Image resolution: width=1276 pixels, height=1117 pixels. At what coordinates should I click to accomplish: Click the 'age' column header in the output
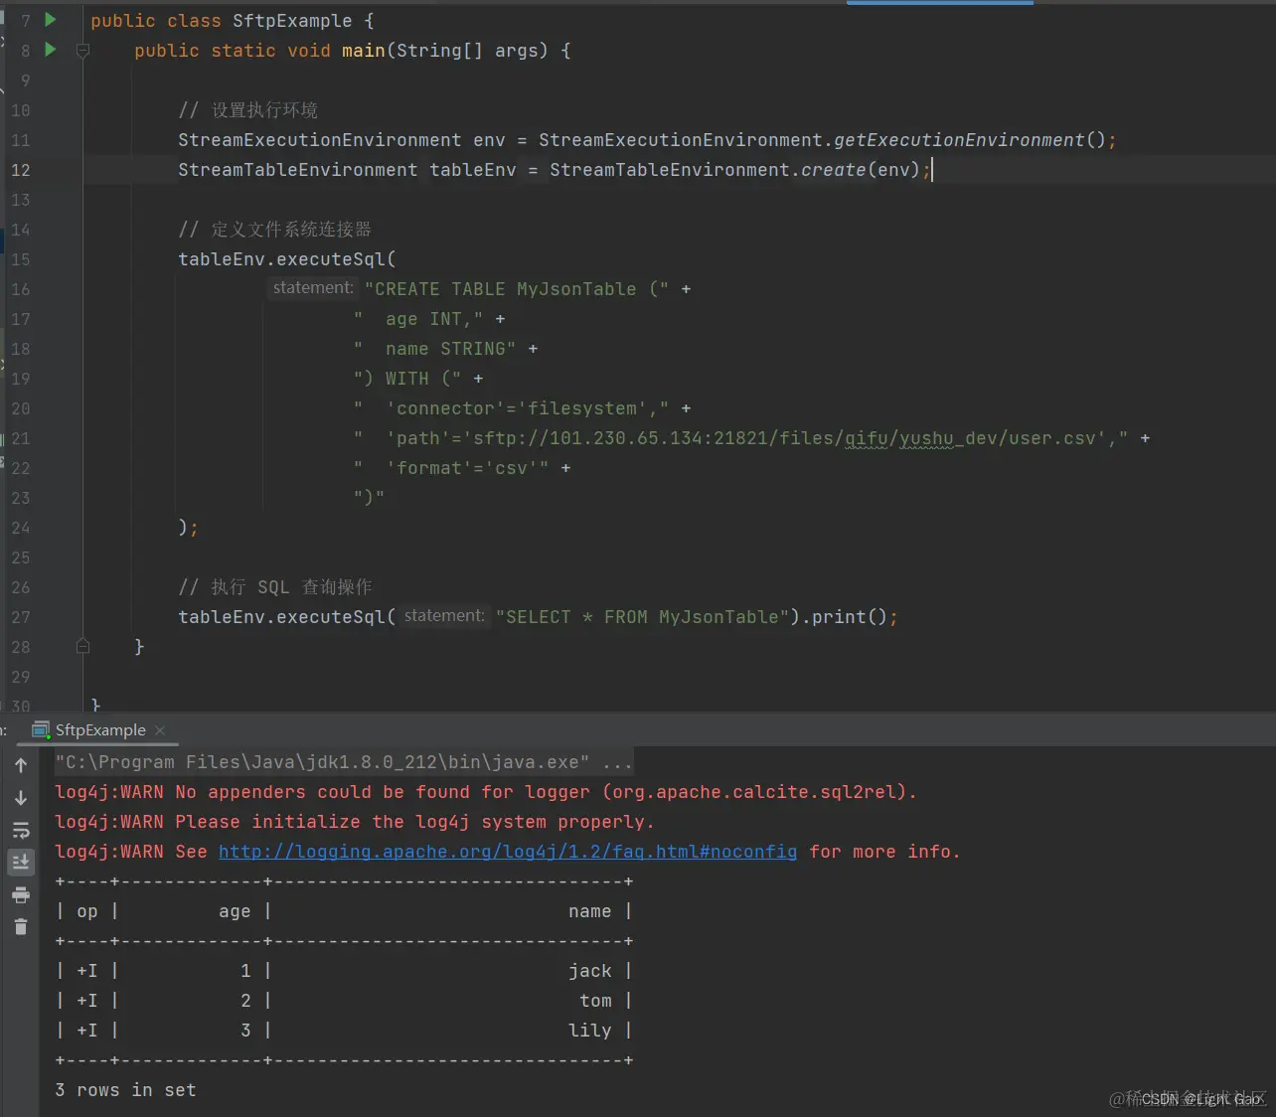235,911
